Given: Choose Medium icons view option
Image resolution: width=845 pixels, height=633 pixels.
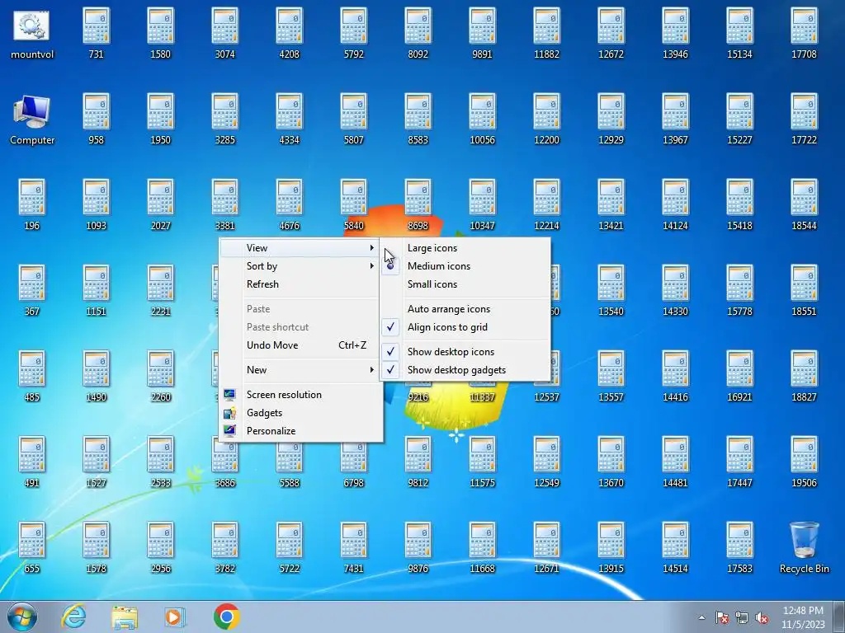Looking at the screenshot, I should pos(465,266).
